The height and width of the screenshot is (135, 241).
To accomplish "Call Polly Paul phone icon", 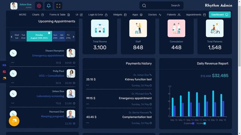I will [x=13, y=73].
